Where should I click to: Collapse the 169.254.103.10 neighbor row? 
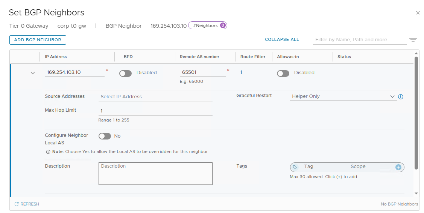click(33, 73)
